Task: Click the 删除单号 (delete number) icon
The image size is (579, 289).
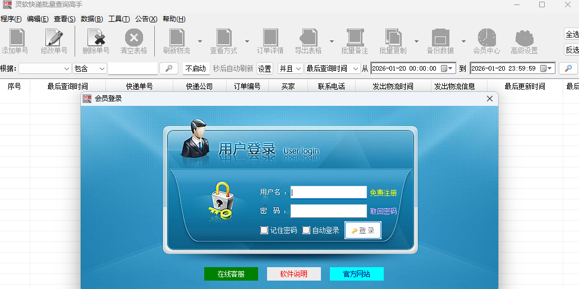Action: [x=96, y=38]
